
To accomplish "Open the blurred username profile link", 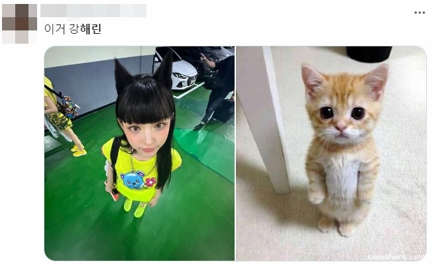I will (93, 11).
